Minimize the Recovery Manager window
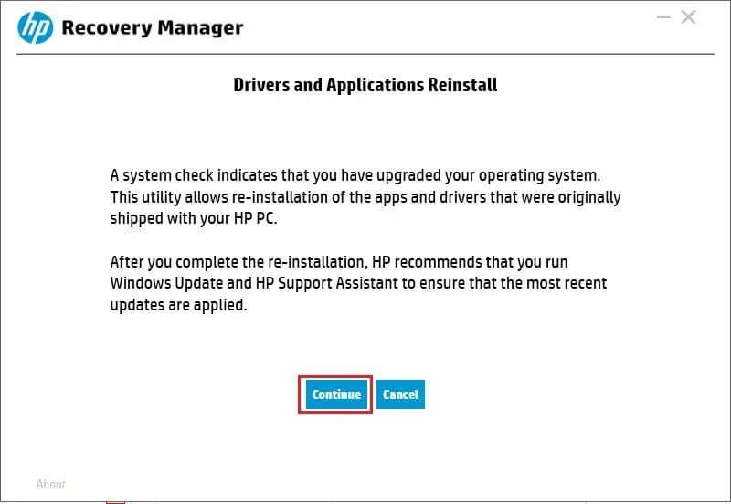This screenshot has height=504, width=731. 663,17
